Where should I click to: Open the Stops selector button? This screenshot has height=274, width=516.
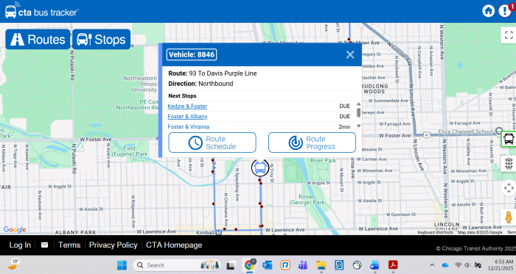(102, 40)
